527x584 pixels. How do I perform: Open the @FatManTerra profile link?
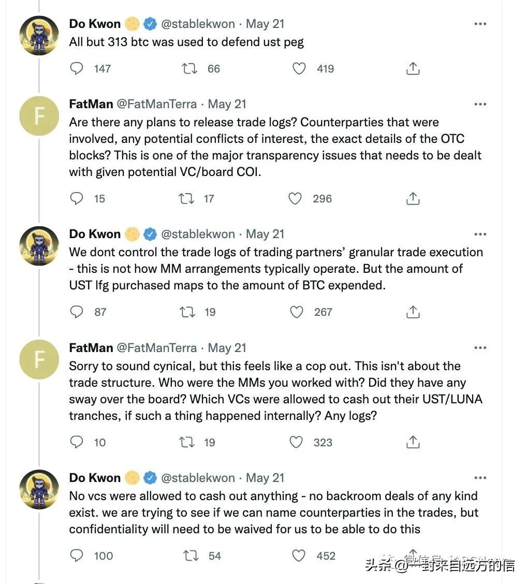[156, 104]
